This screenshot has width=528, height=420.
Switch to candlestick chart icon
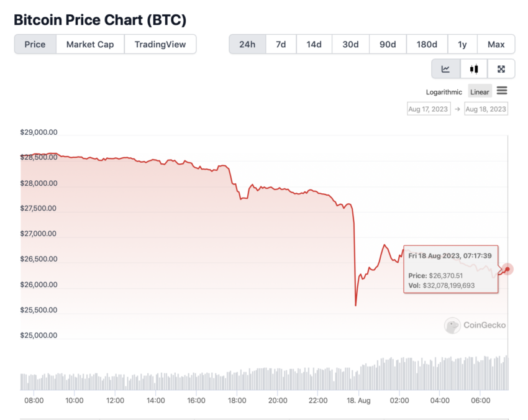474,69
